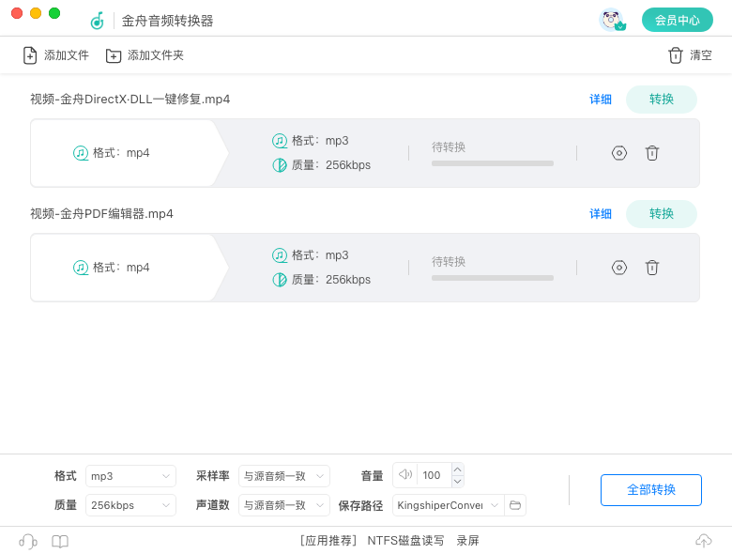
Task: Delete the DirectX·DLL file via trash icon
Action: pos(651,153)
